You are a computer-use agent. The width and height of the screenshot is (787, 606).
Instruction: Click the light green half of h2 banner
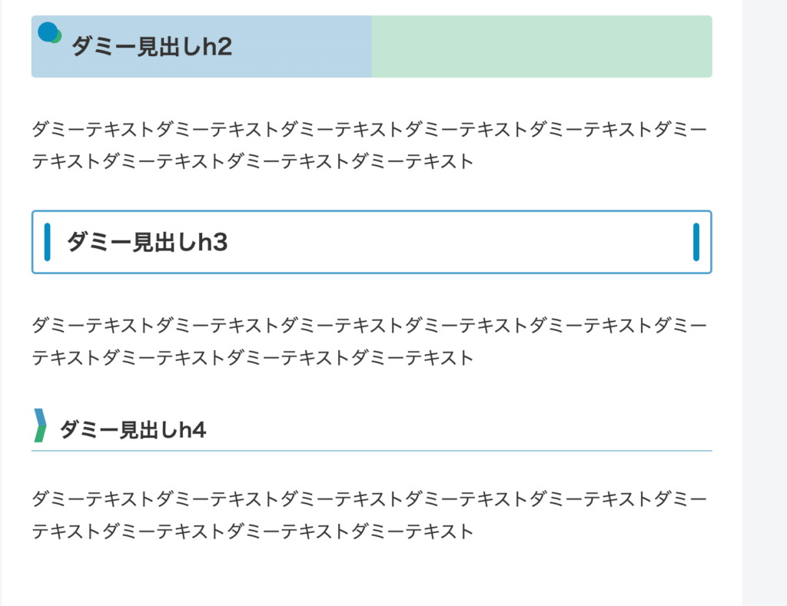pyautogui.click(x=542, y=47)
